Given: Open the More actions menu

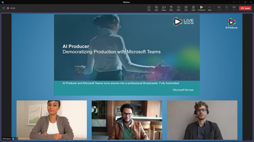Looking at the screenshot, I should click(210, 8).
